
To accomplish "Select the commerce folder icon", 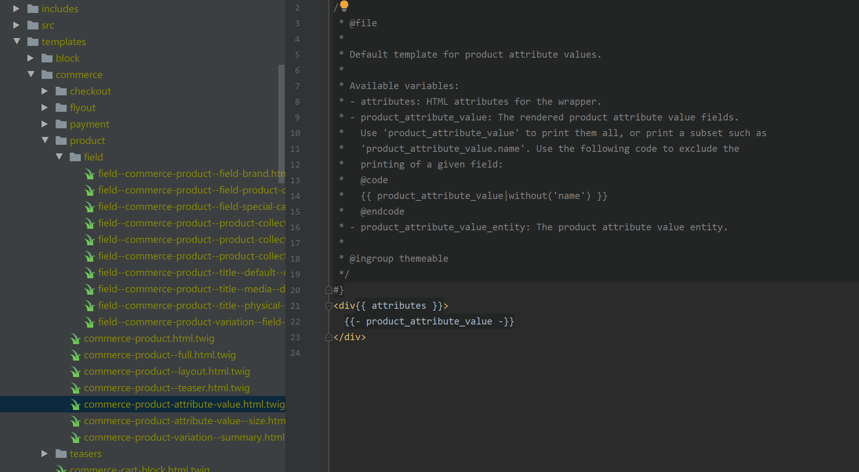I will 47,75.
